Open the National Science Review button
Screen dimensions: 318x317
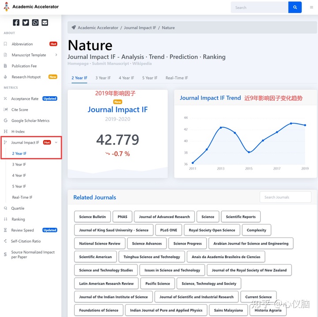[x=100, y=243]
